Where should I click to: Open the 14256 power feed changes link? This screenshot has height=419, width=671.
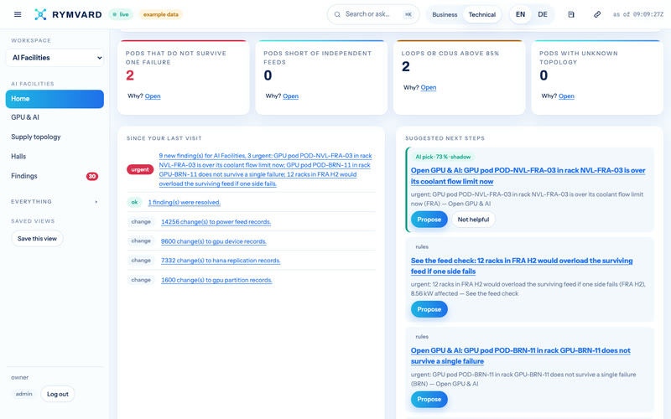[x=216, y=222]
